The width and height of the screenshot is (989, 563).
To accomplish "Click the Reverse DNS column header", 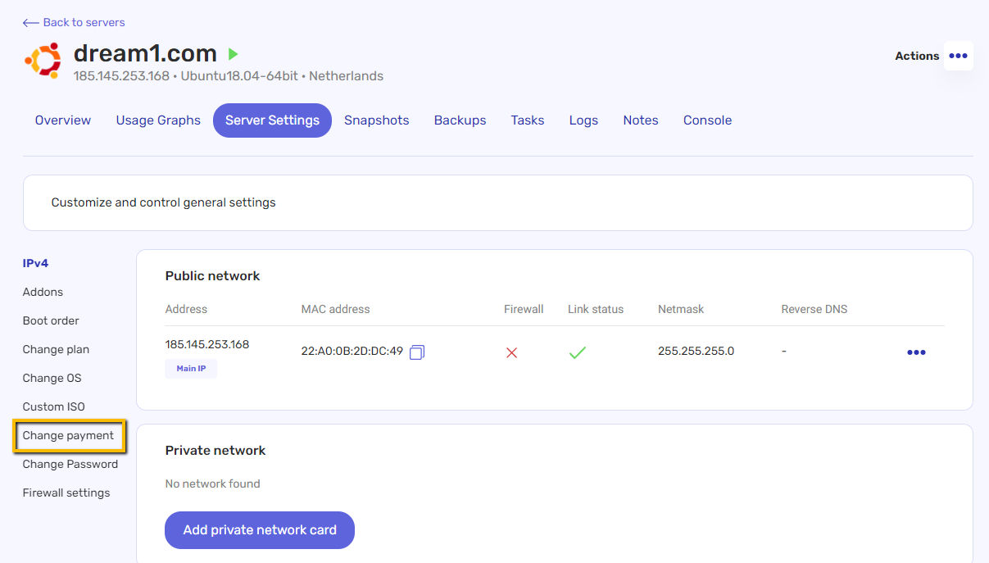I will tap(814, 309).
